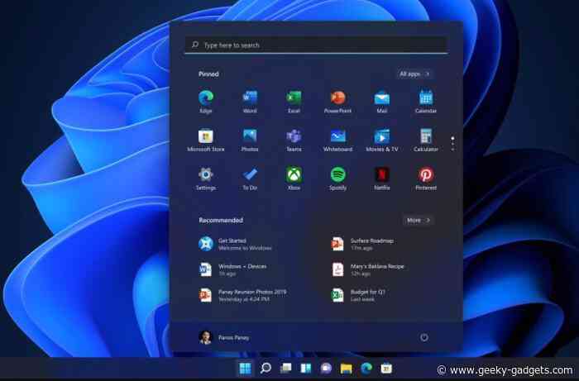This screenshot has height=381, width=579.
Task: Open Widgets from the taskbar
Action: pyautogui.click(x=306, y=368)
